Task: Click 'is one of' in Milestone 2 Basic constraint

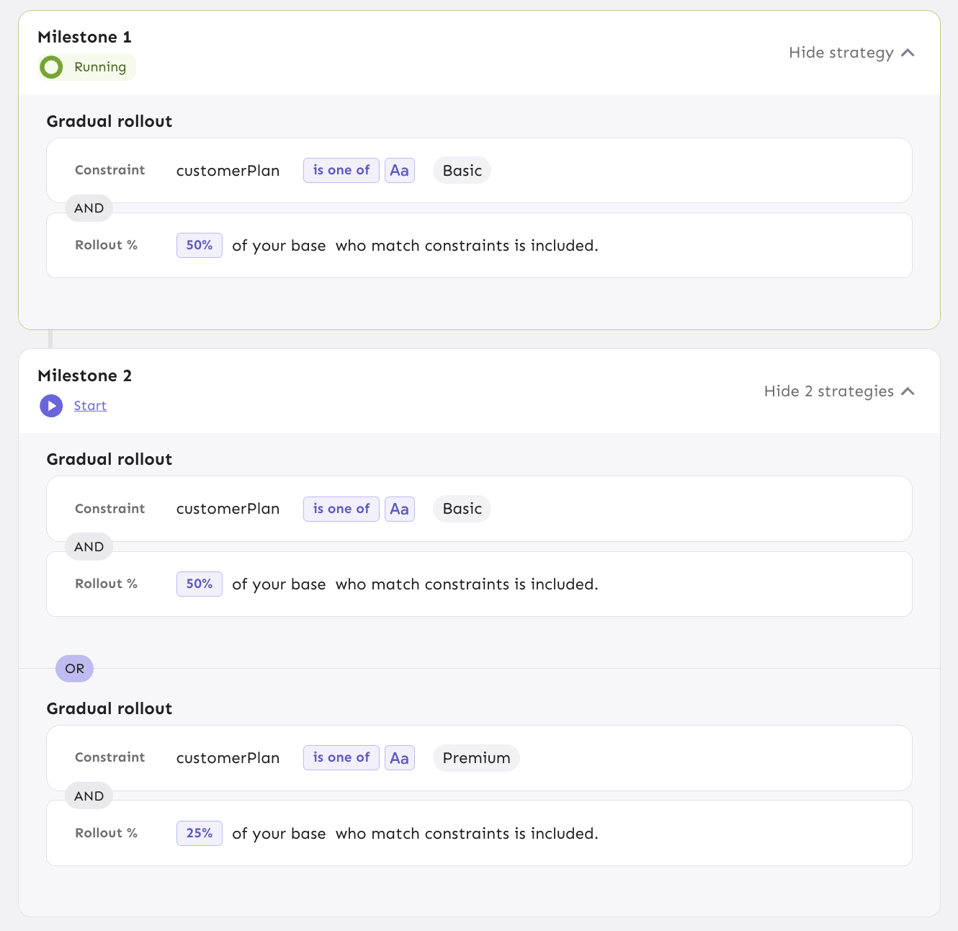Action: pos(341,509)
